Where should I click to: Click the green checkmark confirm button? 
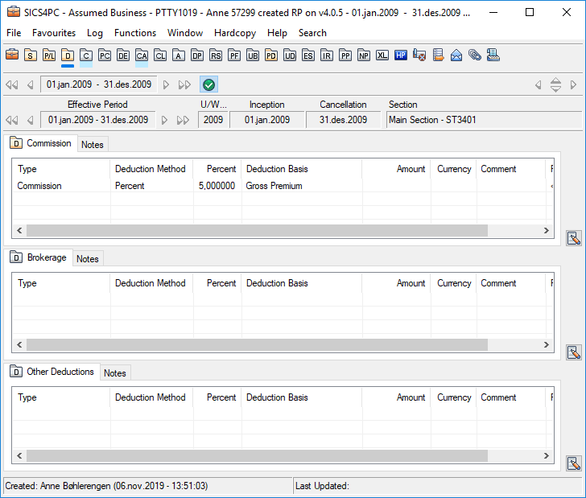tap(208, 84)
